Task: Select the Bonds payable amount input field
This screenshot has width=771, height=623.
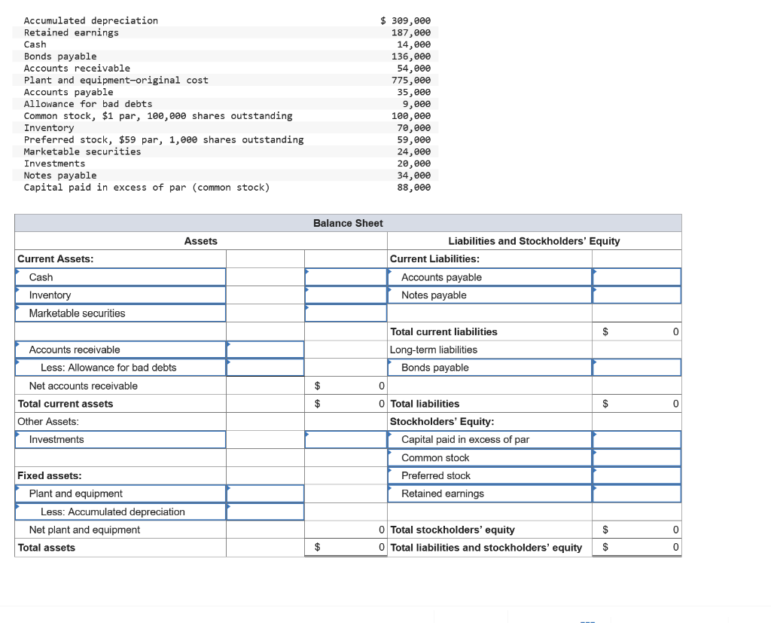Action: pyautogui.click(x=636, y=367)
